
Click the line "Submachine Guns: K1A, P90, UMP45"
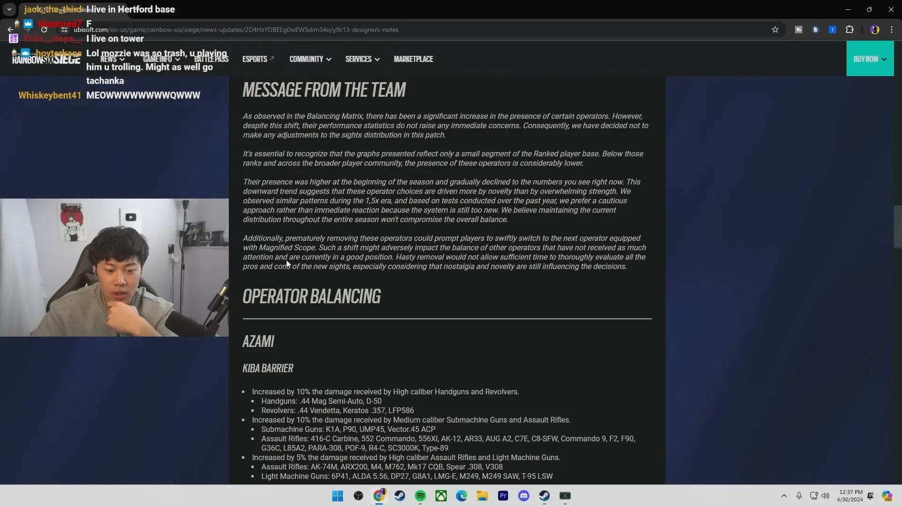(x=348, y=430)
